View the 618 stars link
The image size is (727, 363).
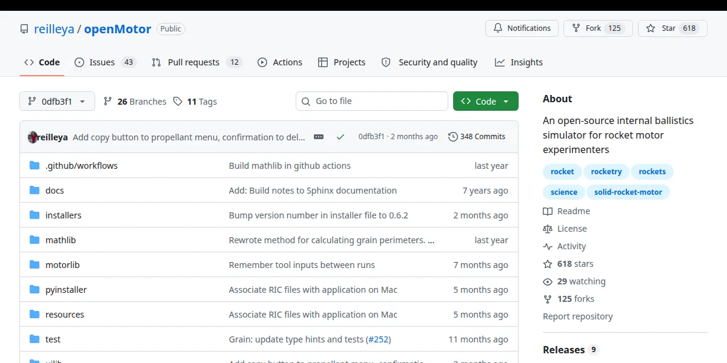pyautogui.click(x=568, y=264)
